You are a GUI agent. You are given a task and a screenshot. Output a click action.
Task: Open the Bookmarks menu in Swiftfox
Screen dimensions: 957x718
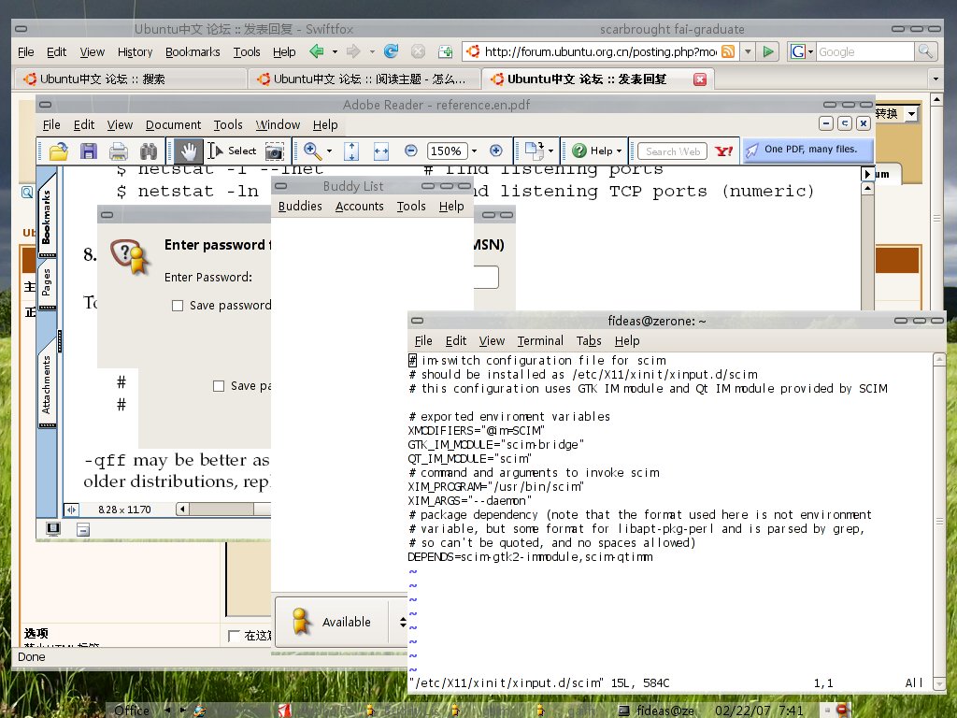[193, 52]
